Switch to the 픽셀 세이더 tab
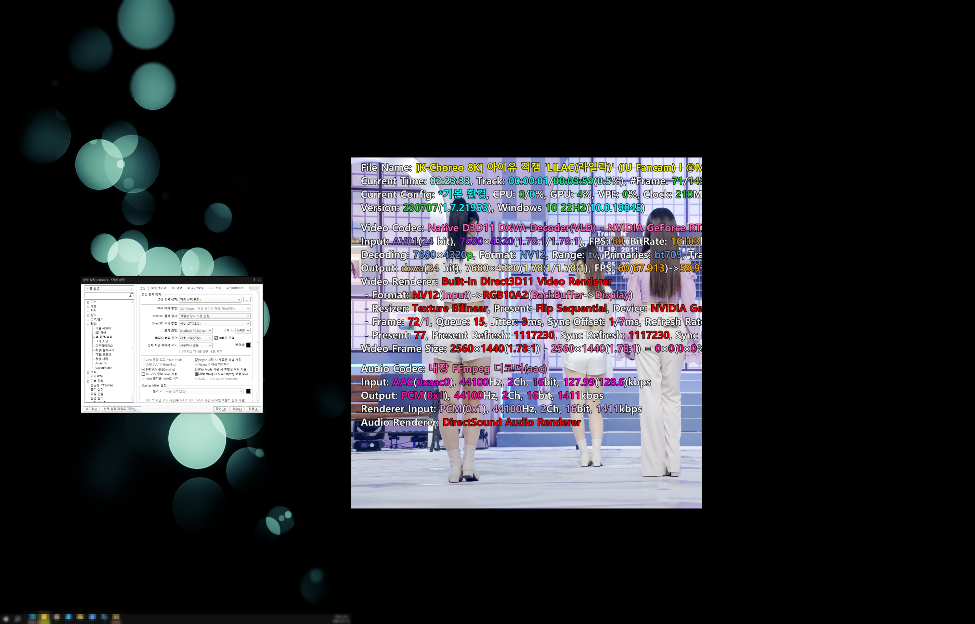The width and height of the screenshot is (975, 624). [x=158, y=288]
